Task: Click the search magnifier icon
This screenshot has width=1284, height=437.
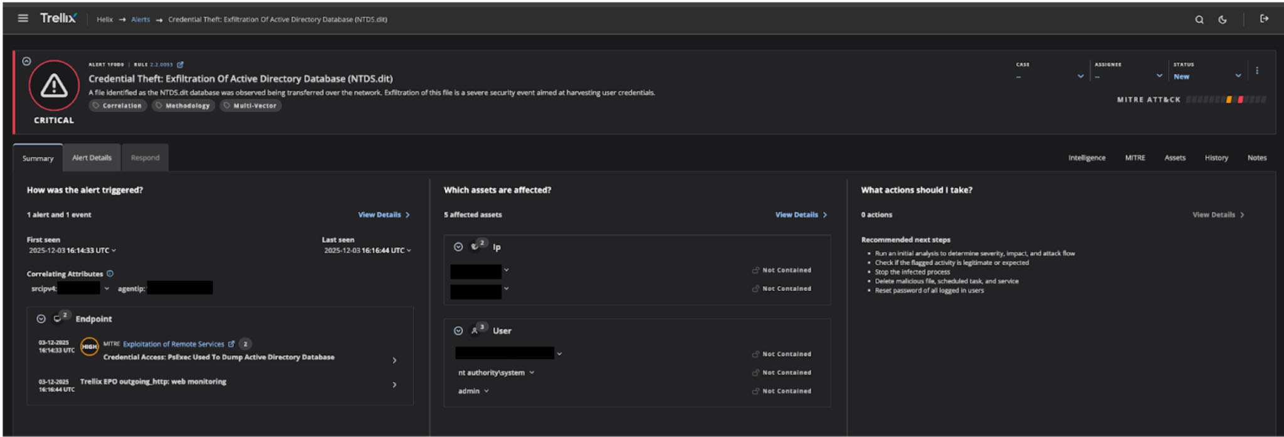Action: pyautogui.click(x=1199, y=19)
